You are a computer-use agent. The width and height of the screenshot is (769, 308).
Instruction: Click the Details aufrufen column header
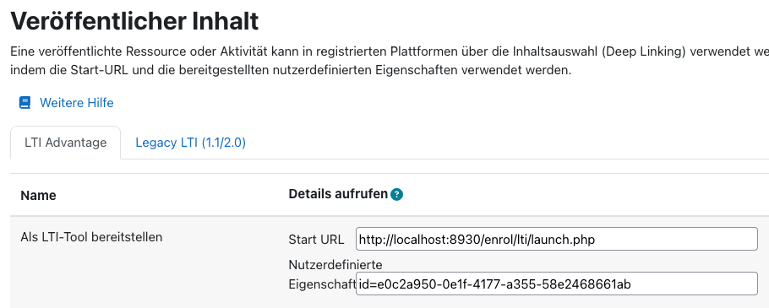point(338,194)
